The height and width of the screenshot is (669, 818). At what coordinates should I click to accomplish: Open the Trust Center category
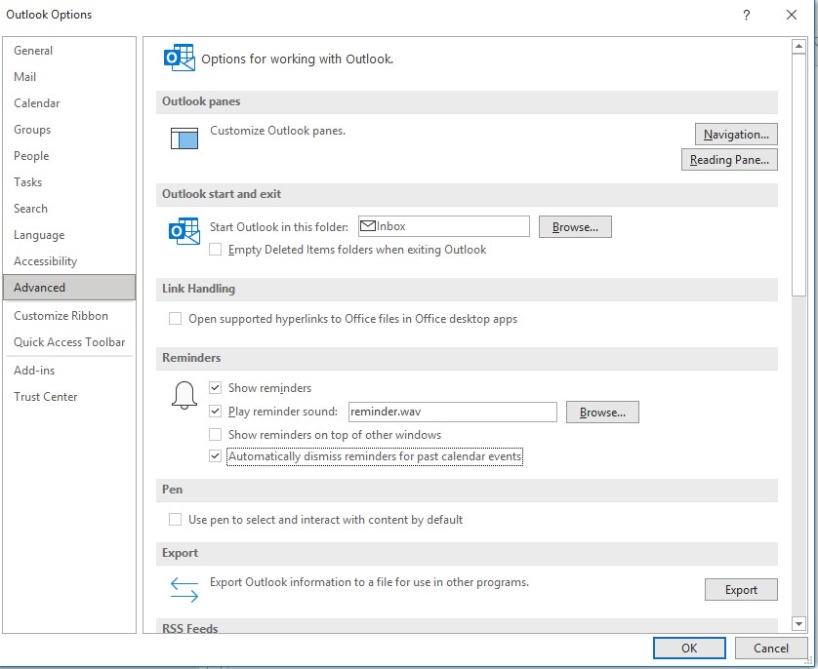coord(69,397)
